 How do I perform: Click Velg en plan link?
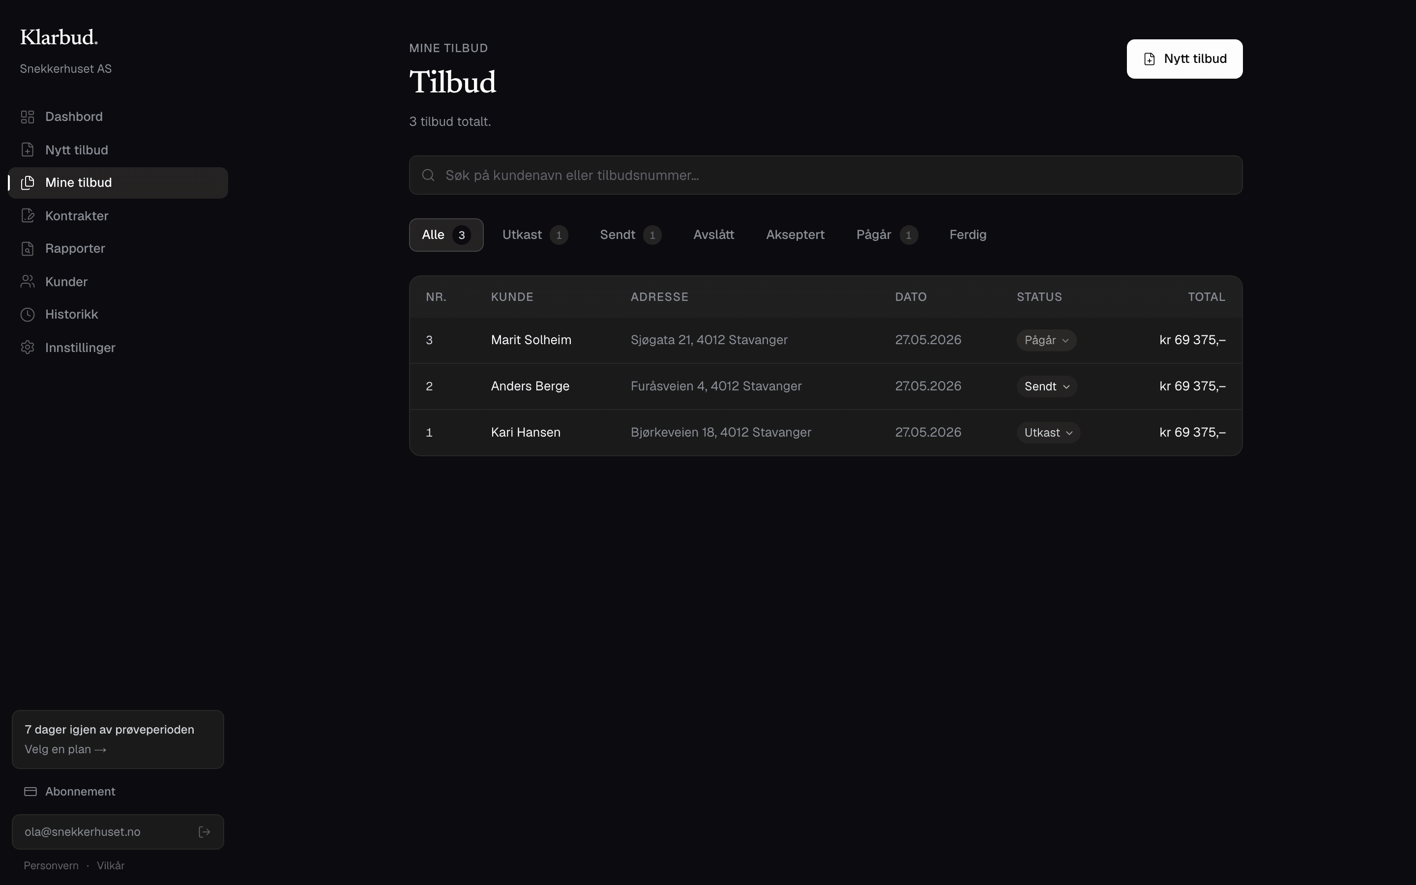point(65,750)
